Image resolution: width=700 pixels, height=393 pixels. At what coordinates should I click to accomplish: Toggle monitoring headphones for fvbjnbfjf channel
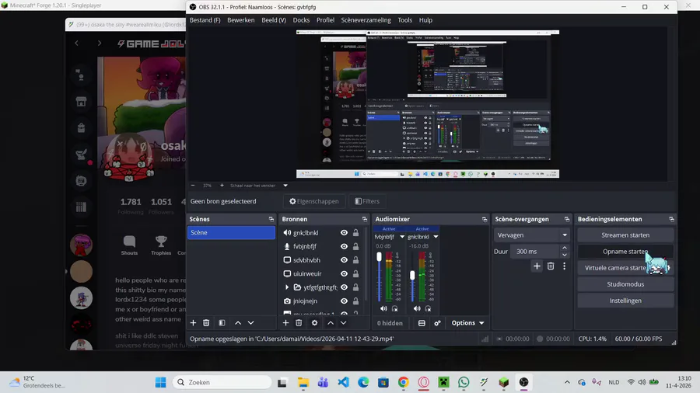[394, 308]
